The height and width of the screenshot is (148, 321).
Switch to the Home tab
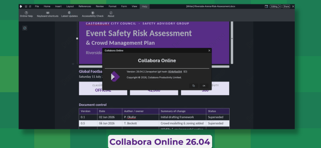[47, 7]
